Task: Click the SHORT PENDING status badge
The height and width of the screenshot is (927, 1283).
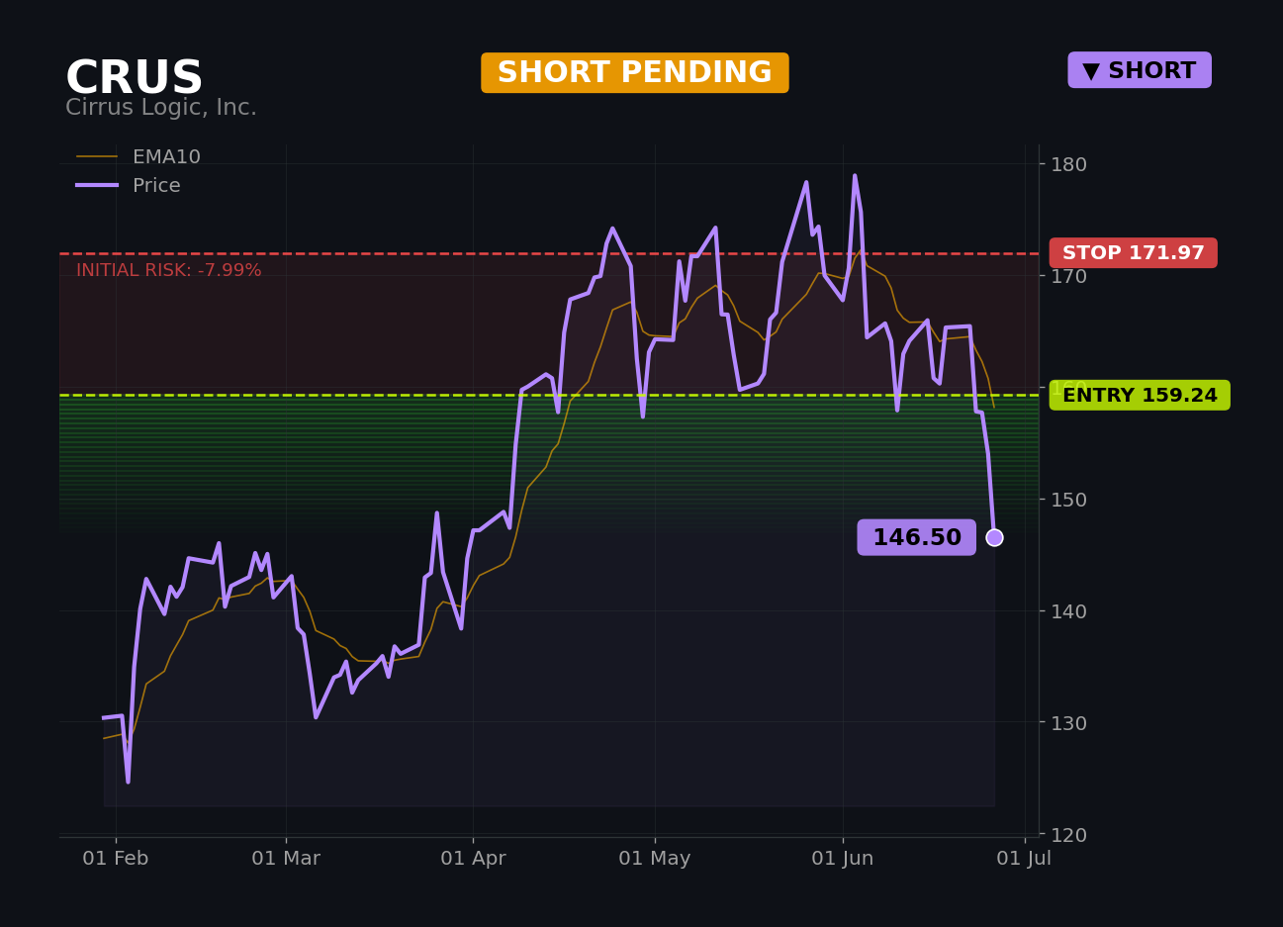Action: tap(635, 73)
